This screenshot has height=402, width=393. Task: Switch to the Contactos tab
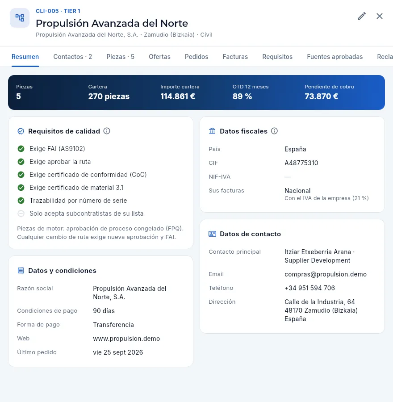(x=72, y=57)
